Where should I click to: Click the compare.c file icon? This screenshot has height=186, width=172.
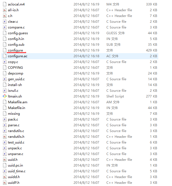pos(5,27)
